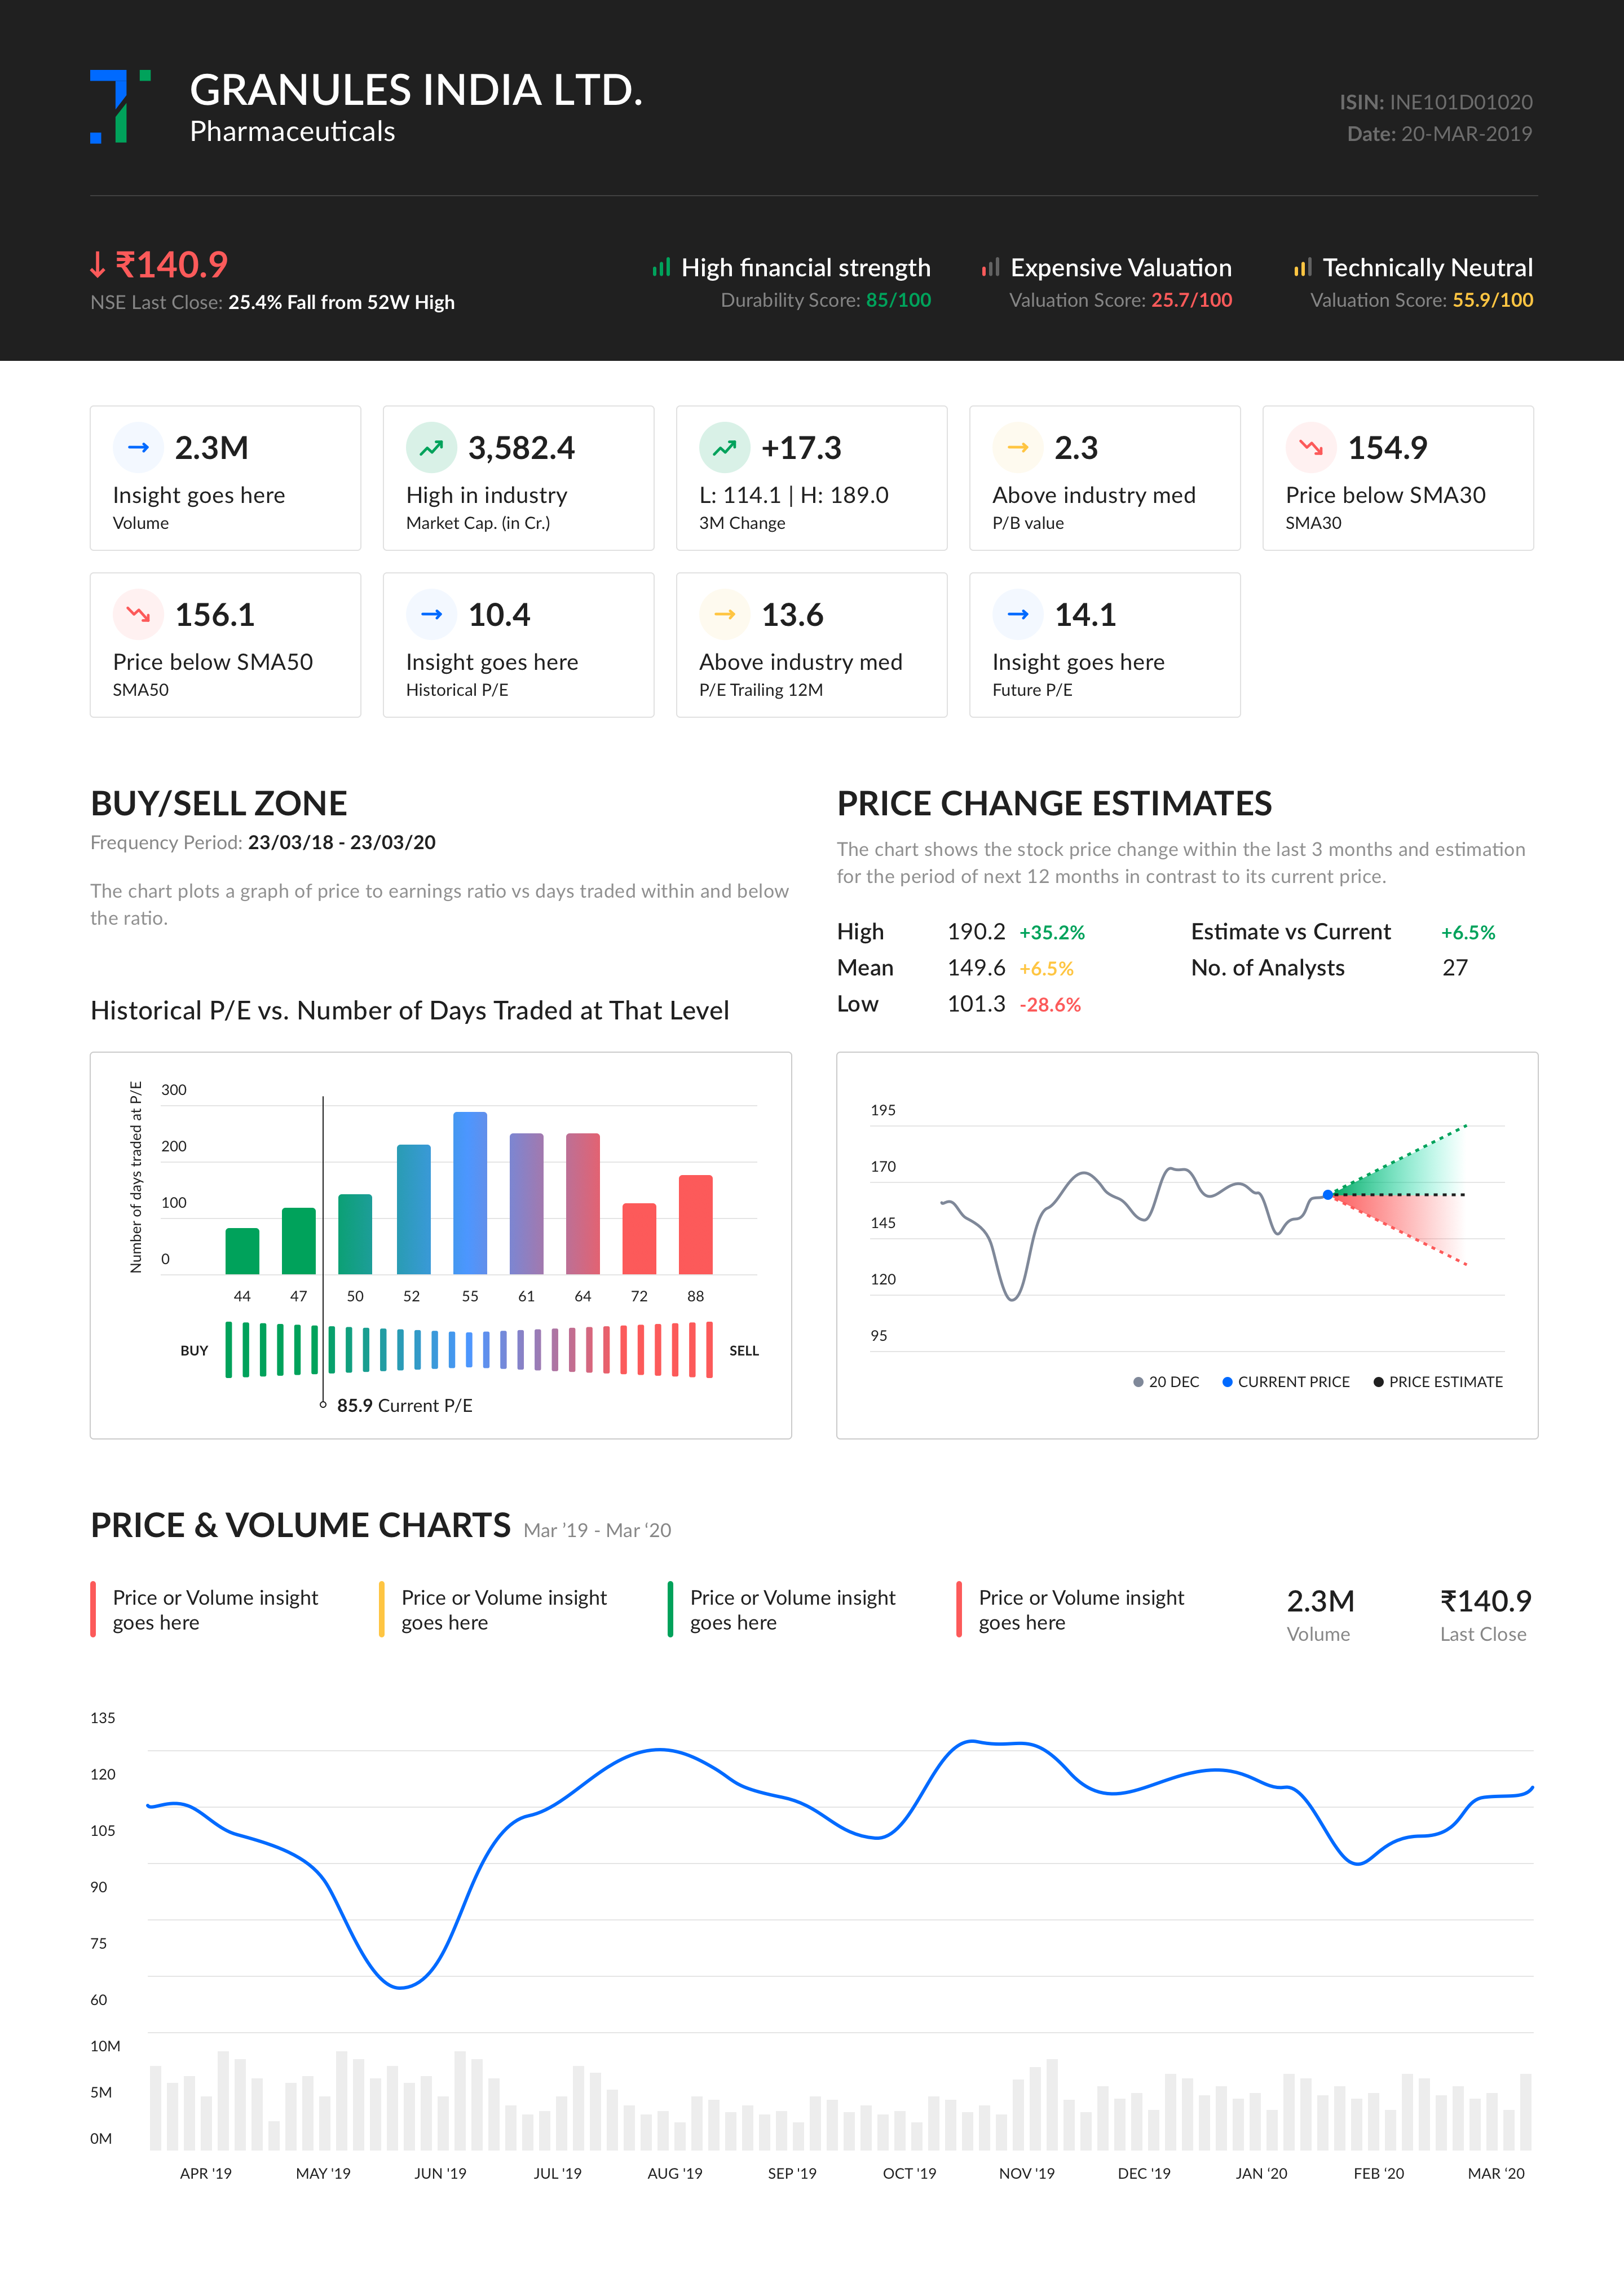Click the red down arrow beside ₹140.9
1624x2296 pixels.
click(97, 265)
